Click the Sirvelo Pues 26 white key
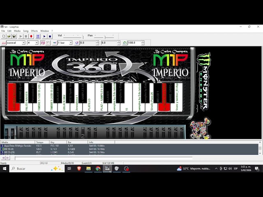The width and height of the screenshot is (263, 197). [152, 107]
